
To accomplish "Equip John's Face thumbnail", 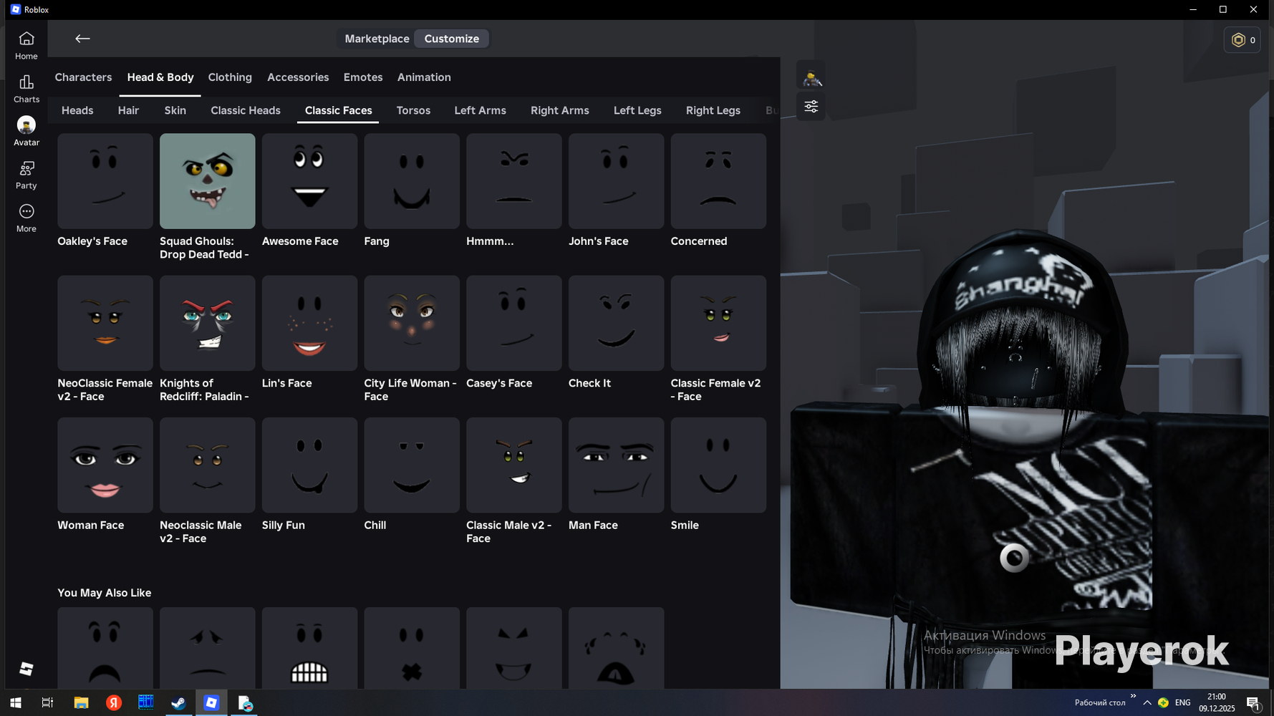I will 617,181.
